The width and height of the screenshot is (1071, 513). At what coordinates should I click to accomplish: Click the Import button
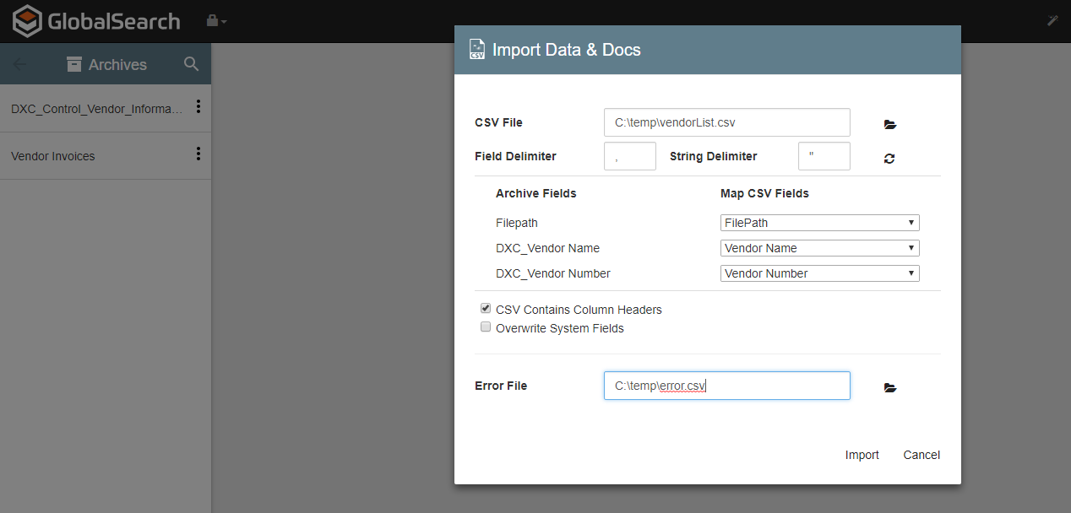click(862, 455)
